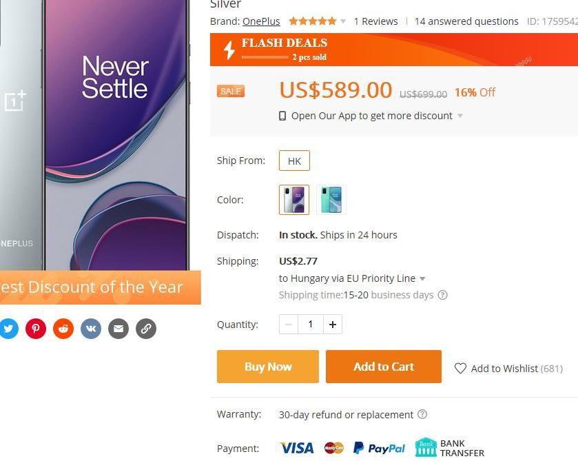Share product via email icon
The image size is (578, 461).
[x=118, y=329]
